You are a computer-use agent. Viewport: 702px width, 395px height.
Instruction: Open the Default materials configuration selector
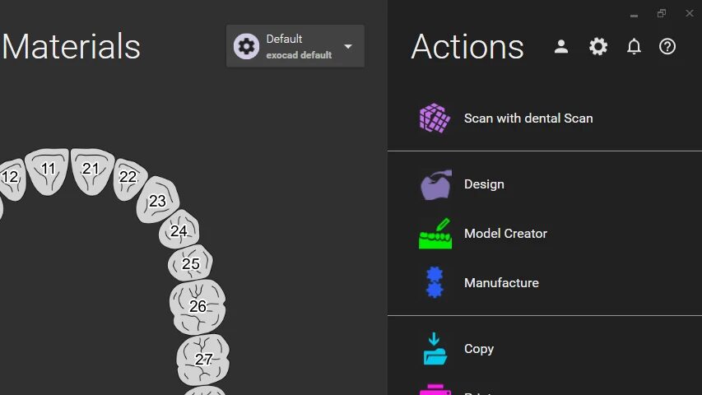coord(295,46)
